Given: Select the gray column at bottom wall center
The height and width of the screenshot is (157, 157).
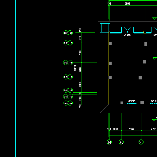Looking at the screenshot, I should pos(142,102).
